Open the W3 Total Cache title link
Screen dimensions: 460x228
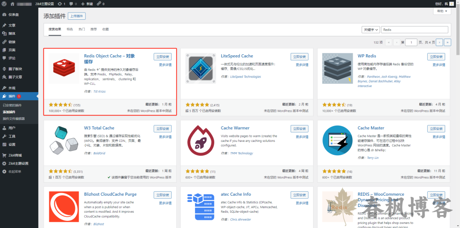99,128
